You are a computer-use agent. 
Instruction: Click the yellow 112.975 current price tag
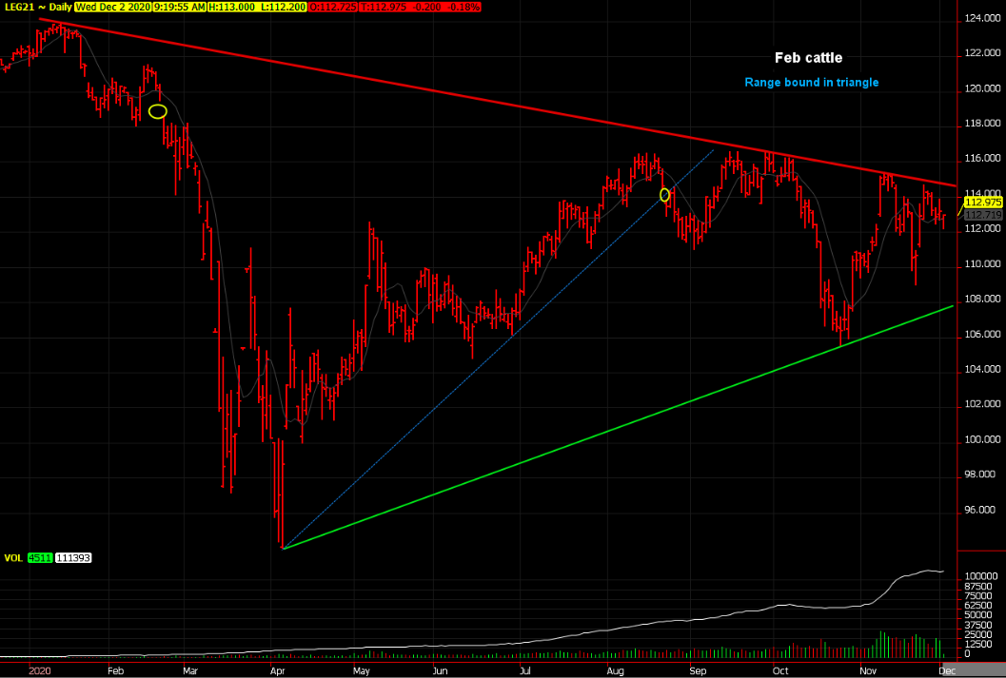[982, 203]
